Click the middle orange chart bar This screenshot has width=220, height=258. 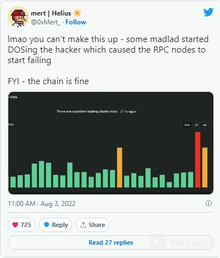tap(120, 168)
